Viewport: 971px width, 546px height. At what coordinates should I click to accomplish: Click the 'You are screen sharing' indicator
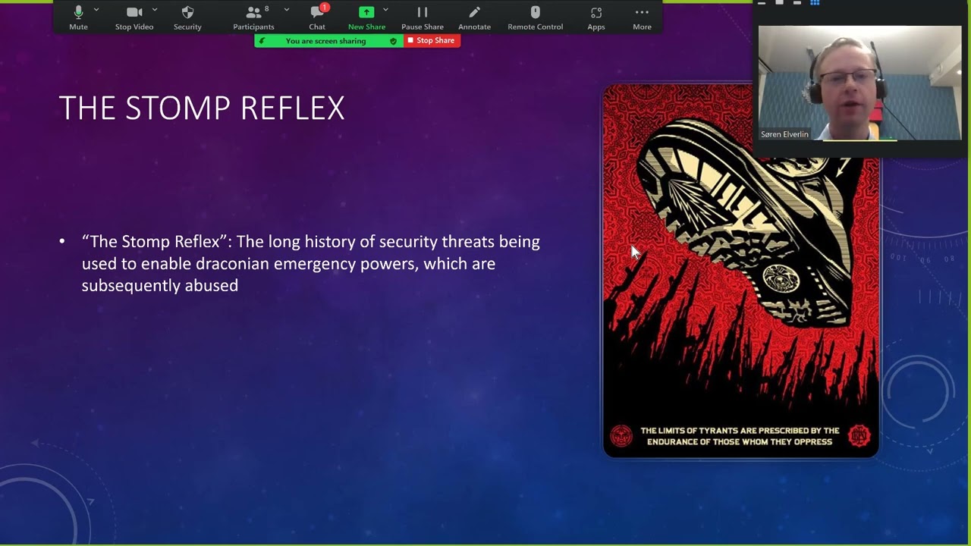(325, 41)
